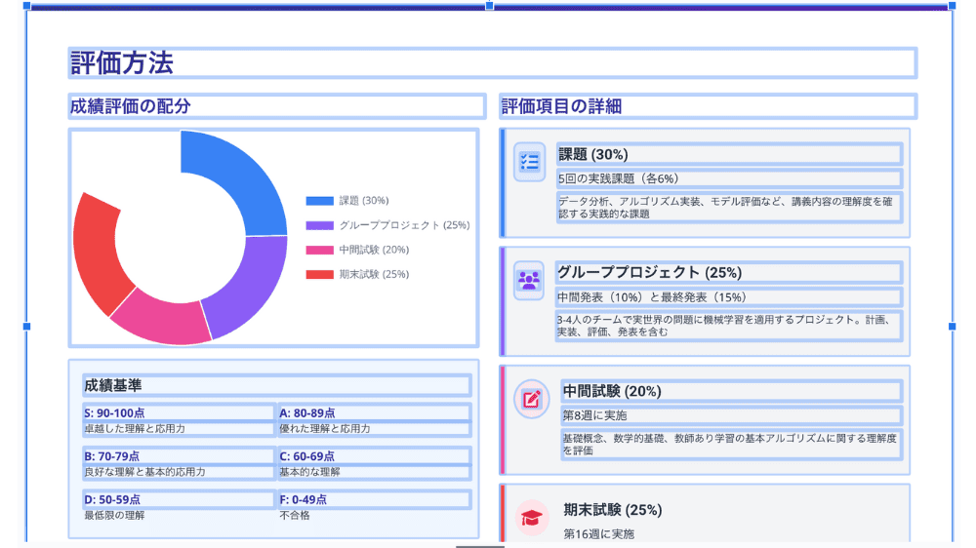Select the group people icon for グループプロジェクト
The image size is (976, 548).
click(x=529, y=281)
